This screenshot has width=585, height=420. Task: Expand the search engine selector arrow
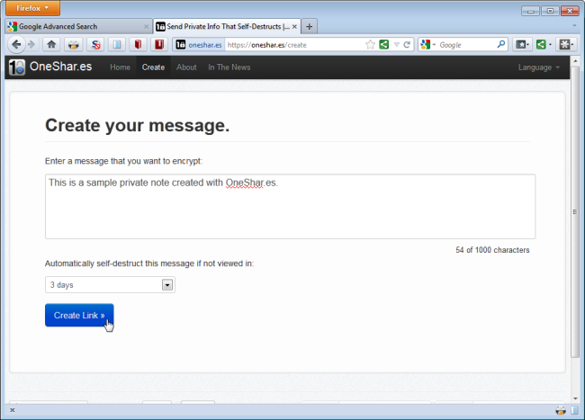coord(434,45)
